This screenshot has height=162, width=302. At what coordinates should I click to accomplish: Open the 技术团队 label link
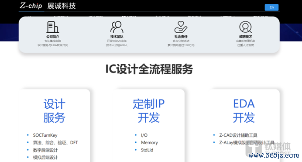click(117, 37)
